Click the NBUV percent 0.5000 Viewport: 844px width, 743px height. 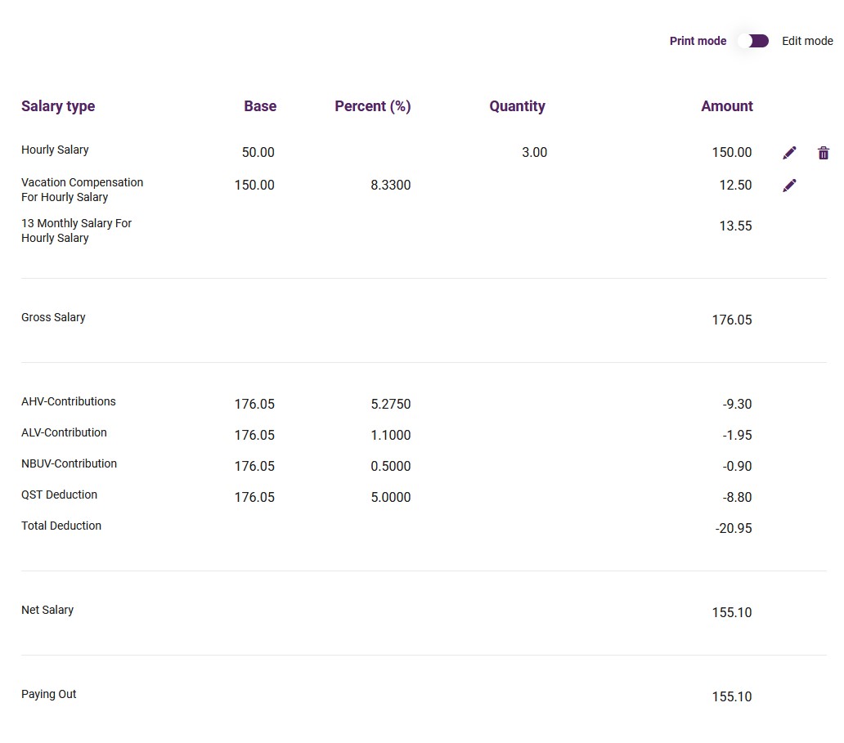(x=390, y=467)
